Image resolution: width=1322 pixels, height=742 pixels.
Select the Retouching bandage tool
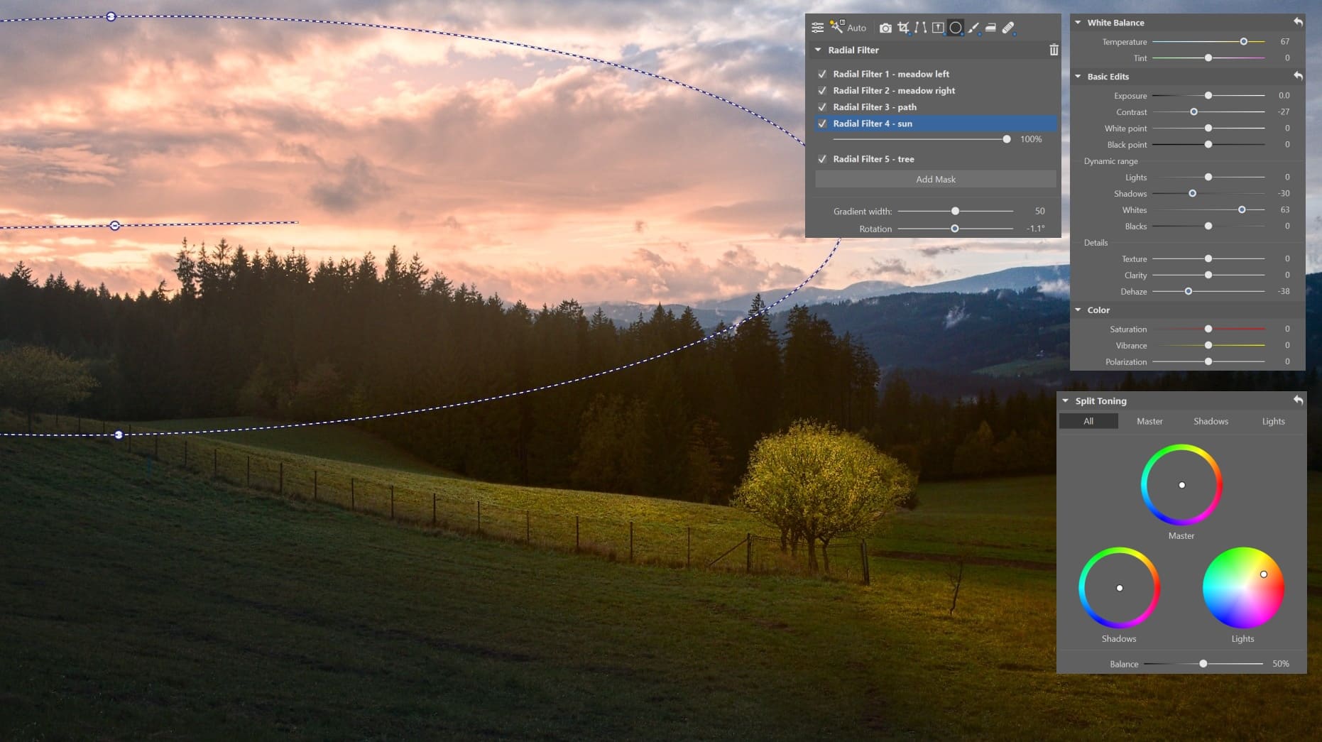pos(1008,28)
